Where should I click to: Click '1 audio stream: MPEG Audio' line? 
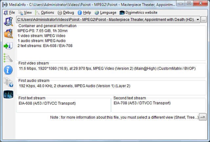coord(42,41)
